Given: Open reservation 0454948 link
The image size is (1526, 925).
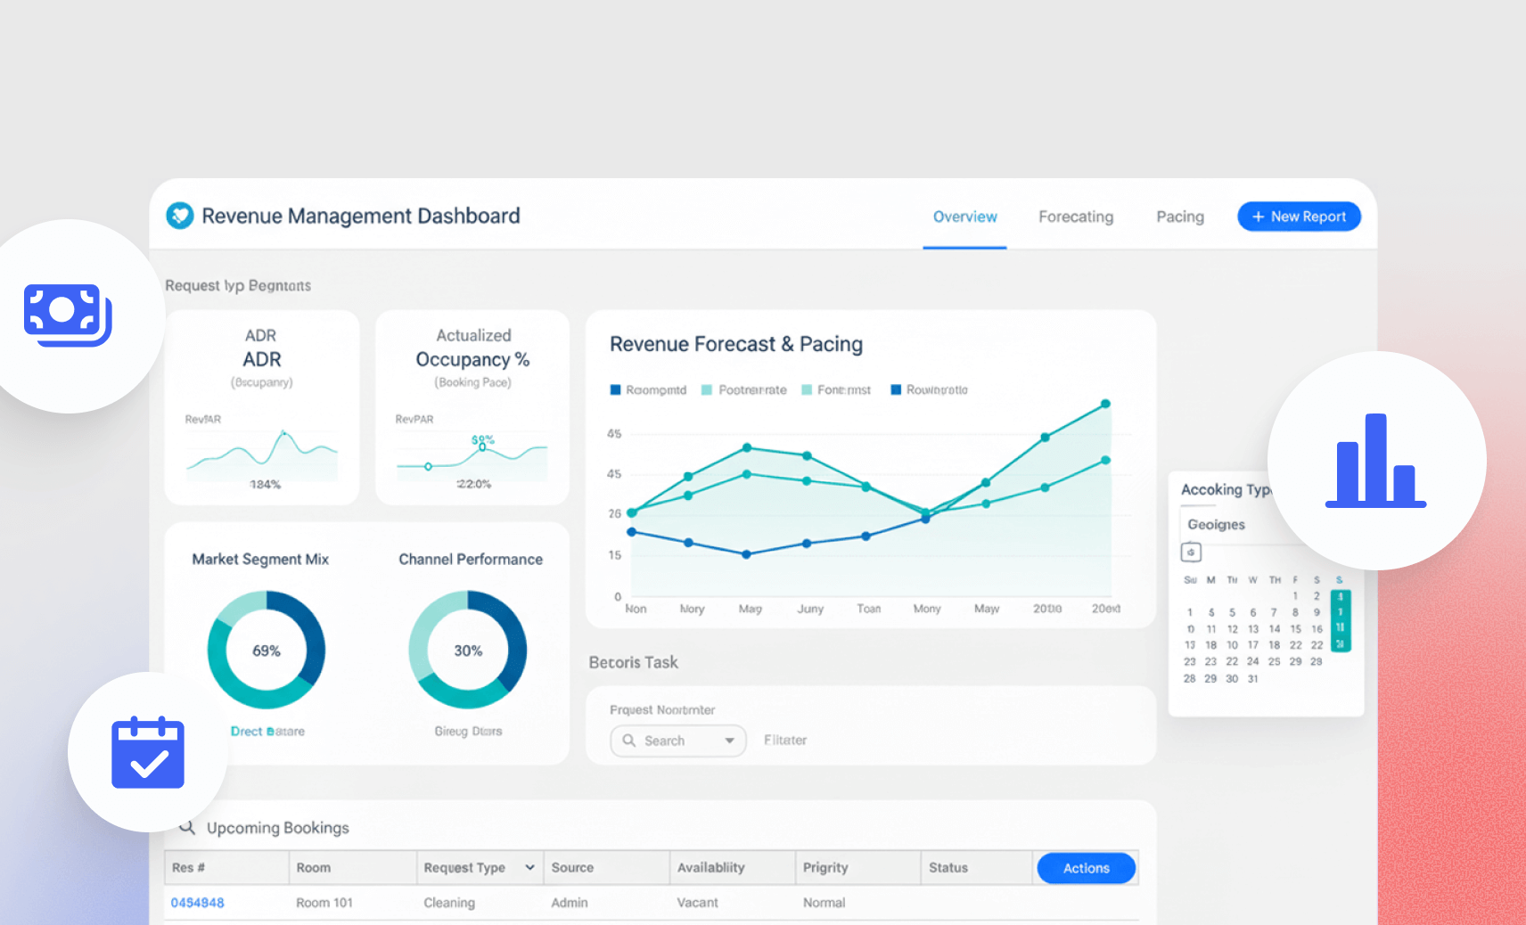Looking at the screenshot, I should (197, 902).
